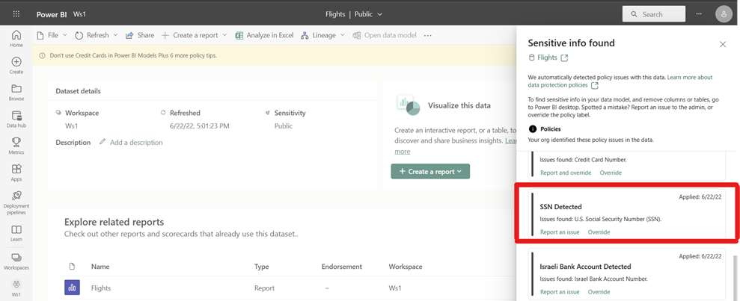Viewport: 740px width, 301px height.
Task: Click Report an issue for Israeli Bank Account
Action: click(560, 292)
